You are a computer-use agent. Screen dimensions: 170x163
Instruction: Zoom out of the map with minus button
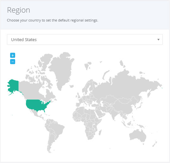tap(13, 62)
